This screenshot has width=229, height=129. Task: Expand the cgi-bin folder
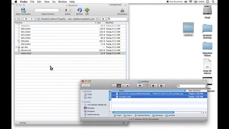pos(16,47)
